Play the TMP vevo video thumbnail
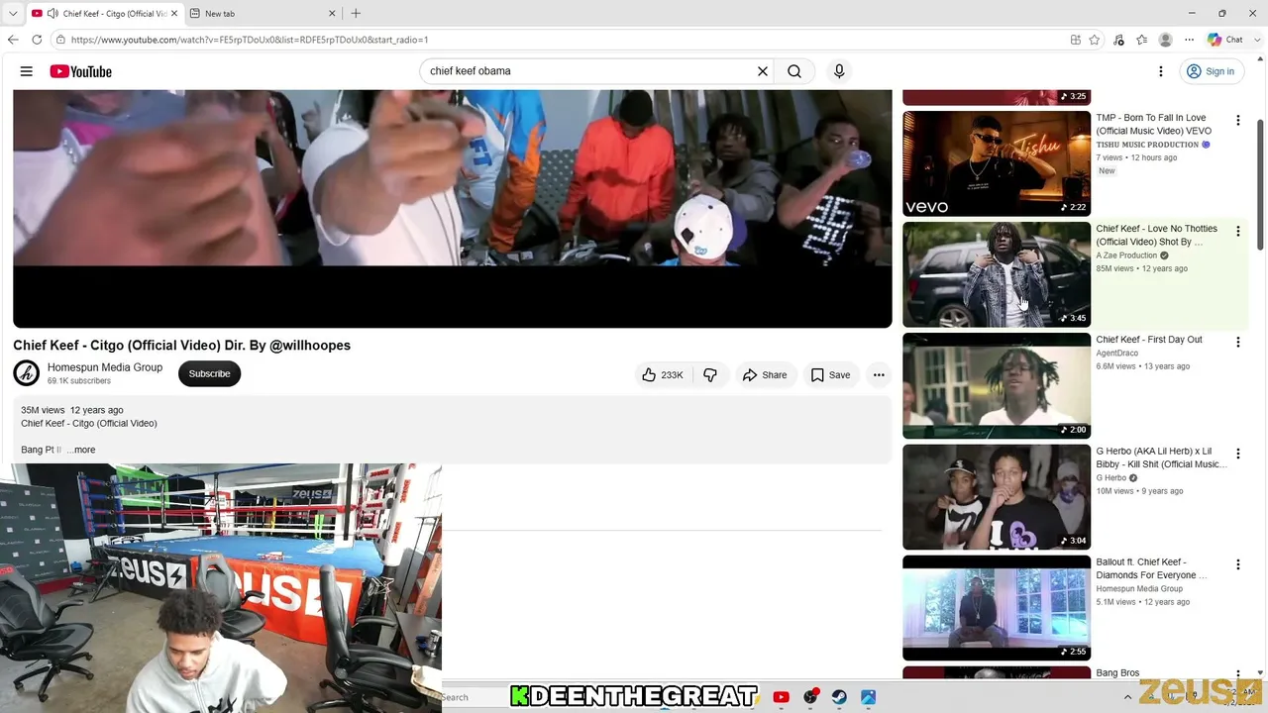This screenshot has height=713, width=1268. pyautogui.click(x=997, y=163)
